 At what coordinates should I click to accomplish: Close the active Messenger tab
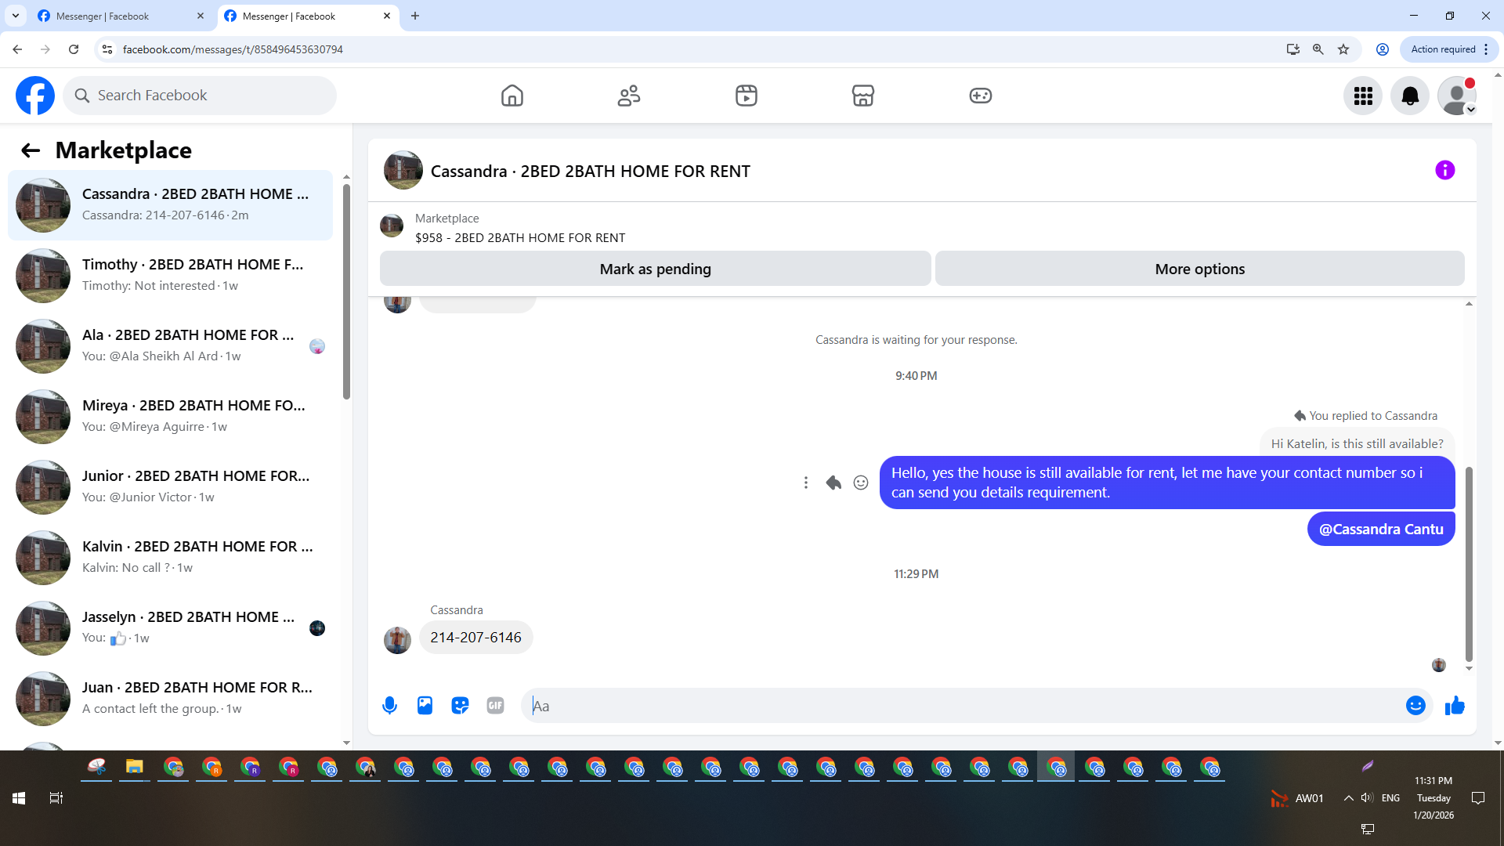[387, 16]
